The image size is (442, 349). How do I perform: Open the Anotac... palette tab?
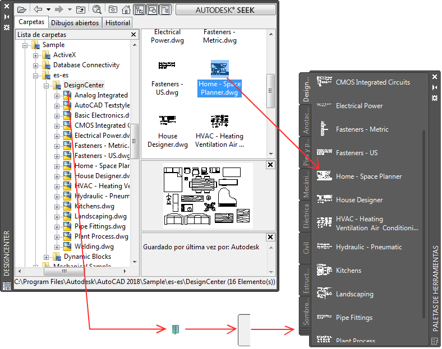click(x=306, y=121)
